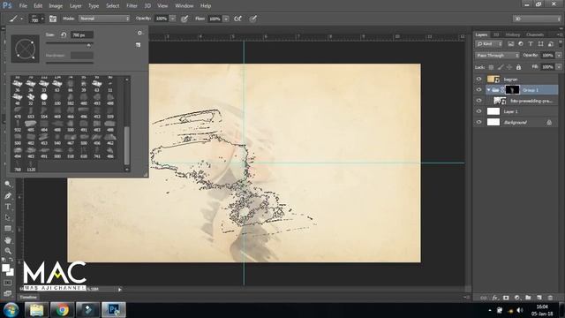The image size is (565, 318).
Task: Select the foreground color swatch
Action: 6,269
